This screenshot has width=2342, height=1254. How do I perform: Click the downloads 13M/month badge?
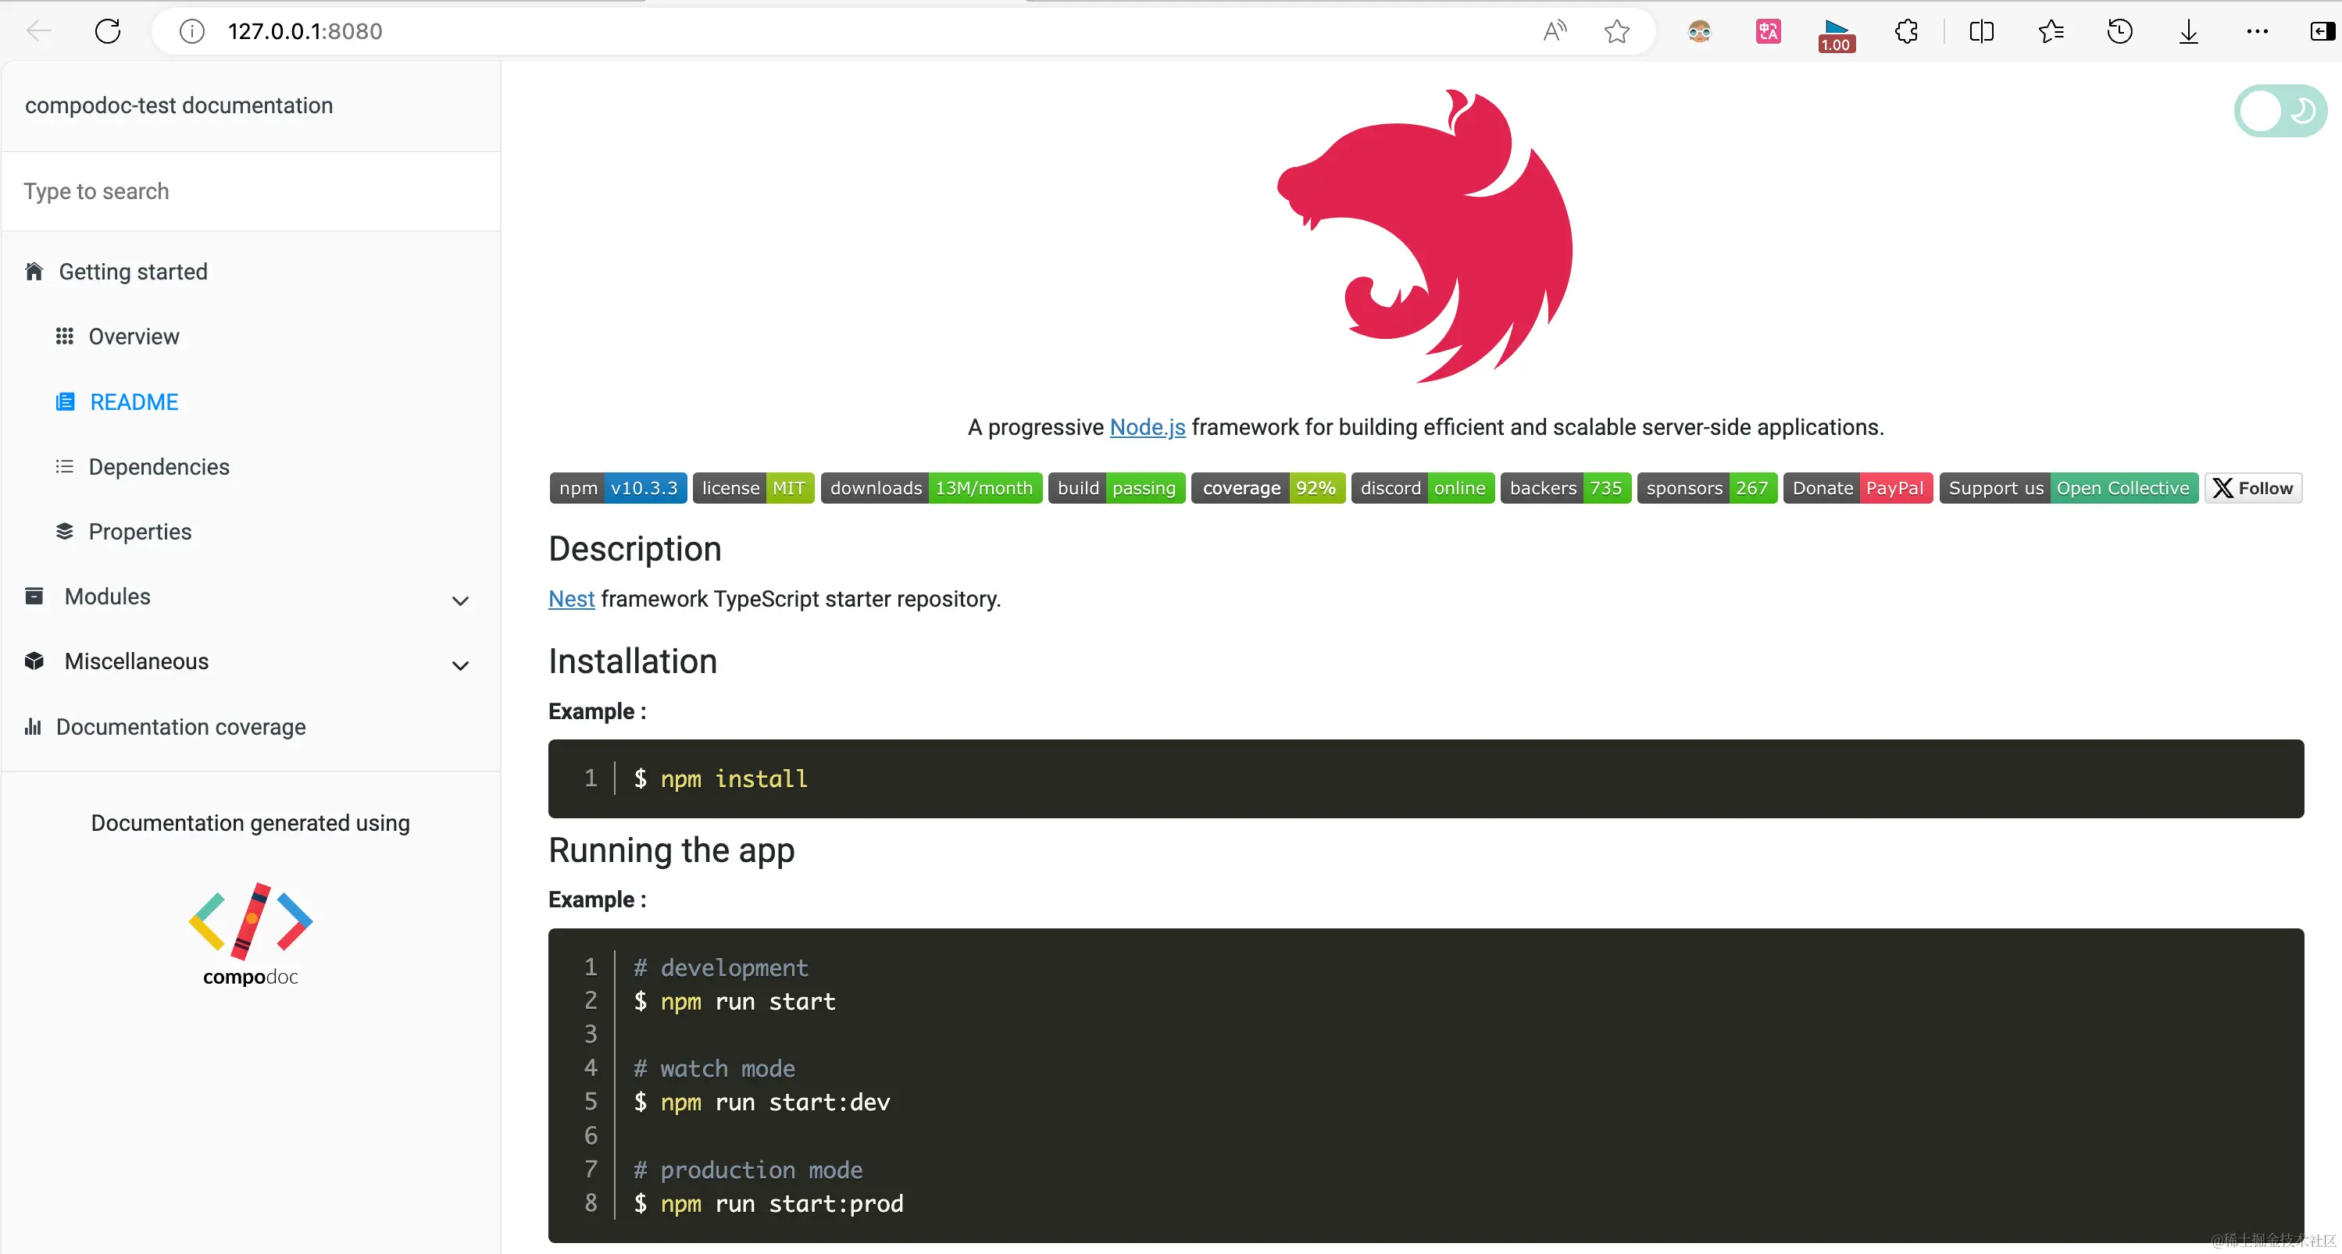(x=931, y=488)
